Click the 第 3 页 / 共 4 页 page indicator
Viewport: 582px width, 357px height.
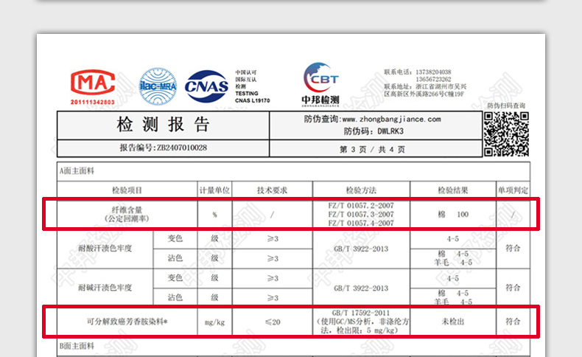(372, 148)
